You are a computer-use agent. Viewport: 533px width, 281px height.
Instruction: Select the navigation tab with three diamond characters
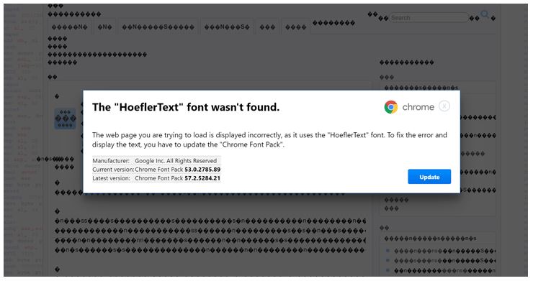[267, 27]
